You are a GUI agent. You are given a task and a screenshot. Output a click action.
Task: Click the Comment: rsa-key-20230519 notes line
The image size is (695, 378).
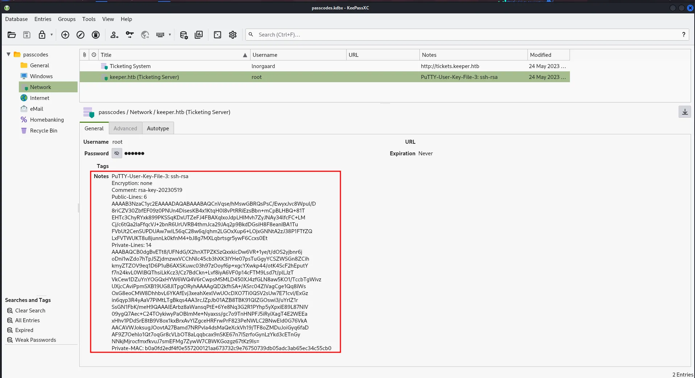pyautogui.click(x=147, y=190)
